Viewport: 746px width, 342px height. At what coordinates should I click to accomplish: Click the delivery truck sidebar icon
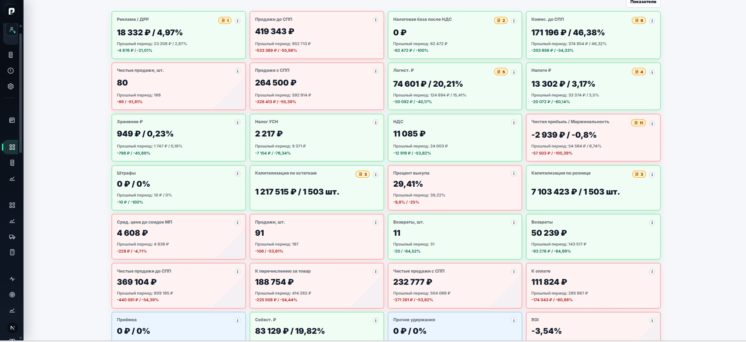12,237
